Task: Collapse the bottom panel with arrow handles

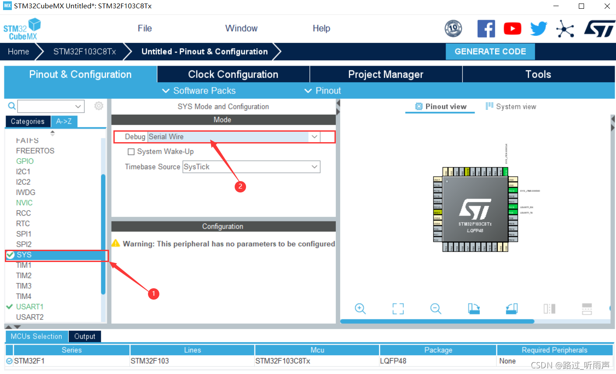Action: point(13,327)
